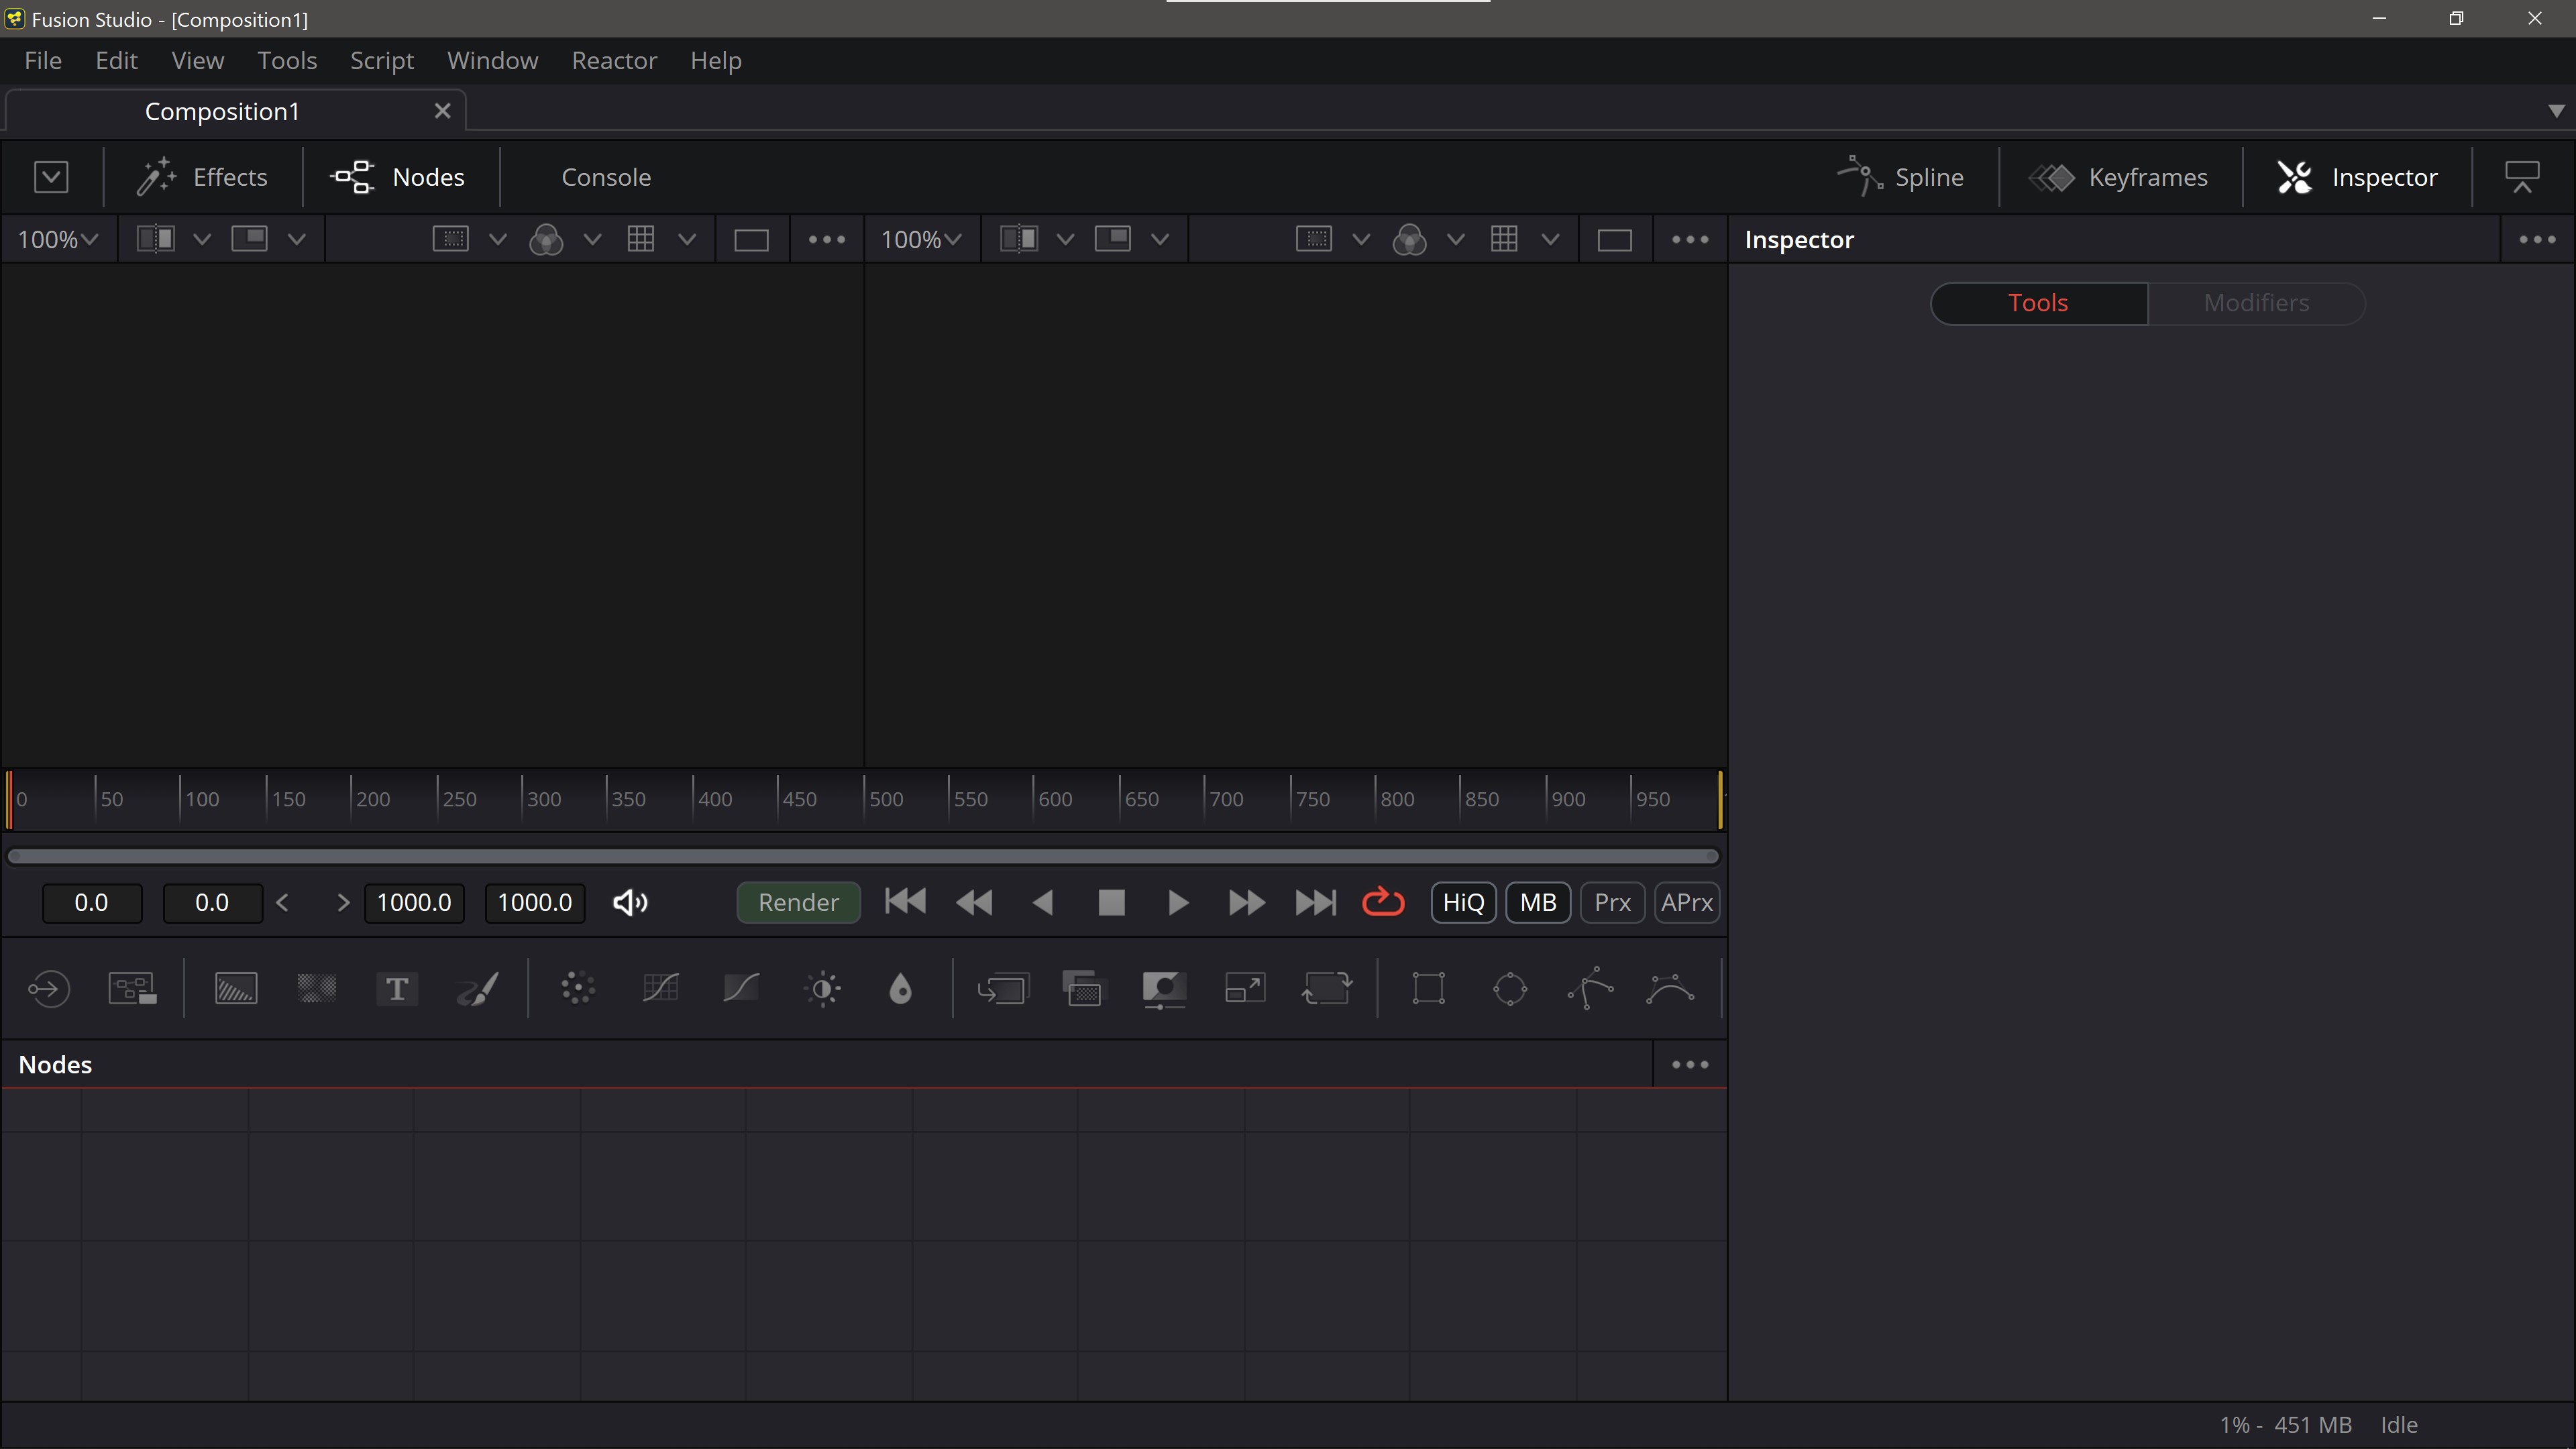This screenshot has height=1449, width=2576.
Task: Add a Matte Control node
Action: 1164,989
